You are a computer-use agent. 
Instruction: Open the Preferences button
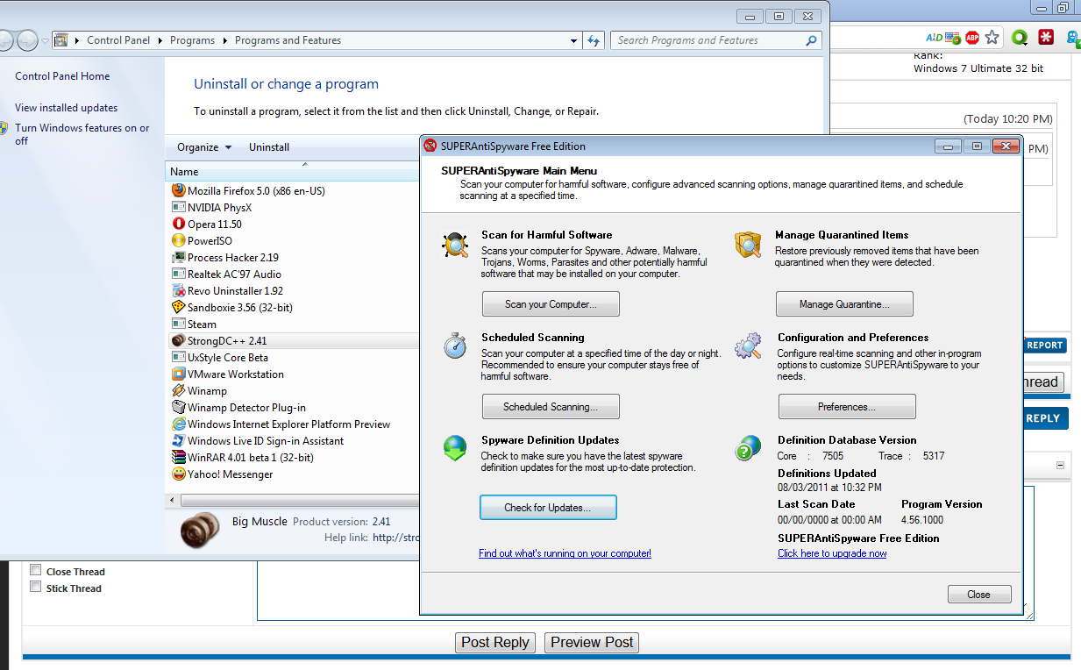coord(847,407)
